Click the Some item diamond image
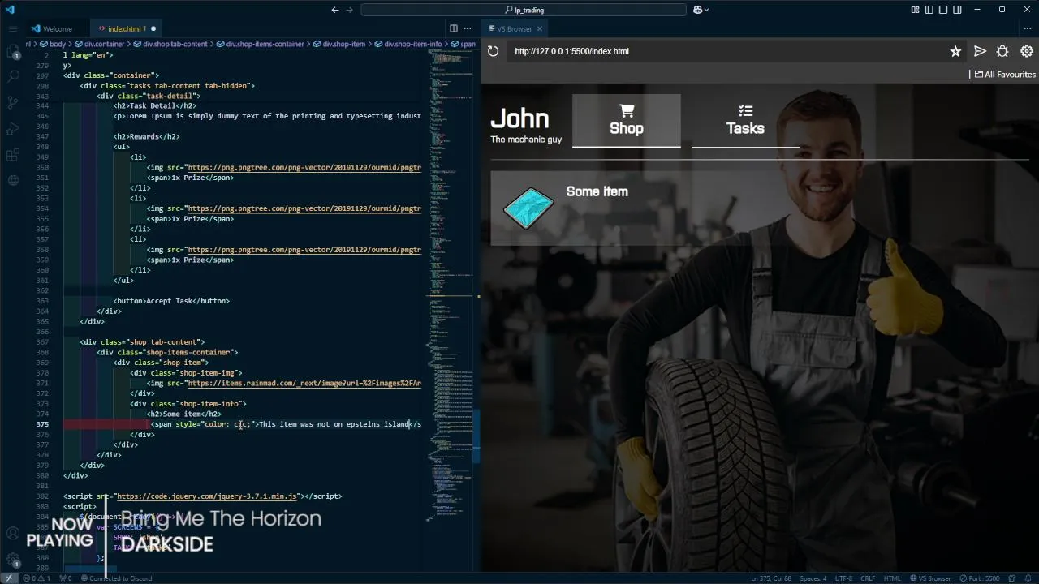This screenshot has width=1039, height=584. 528,208
